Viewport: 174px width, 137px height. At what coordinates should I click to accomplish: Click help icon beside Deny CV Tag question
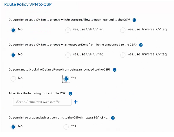[141, 45]
